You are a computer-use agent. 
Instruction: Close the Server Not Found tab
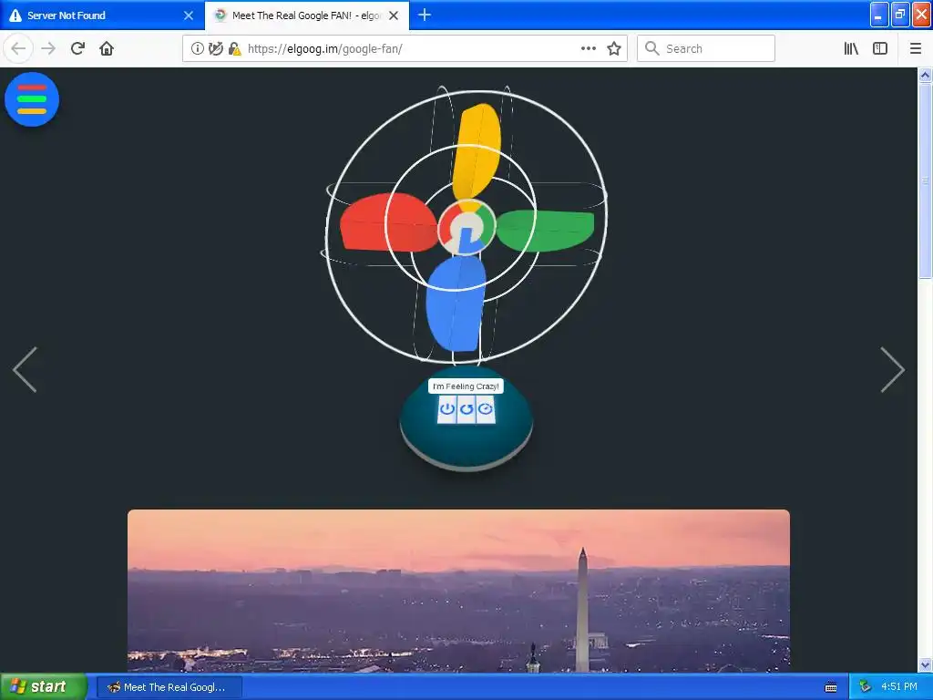click(189, 15)
